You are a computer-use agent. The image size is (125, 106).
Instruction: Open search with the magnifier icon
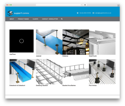[62, 19]
